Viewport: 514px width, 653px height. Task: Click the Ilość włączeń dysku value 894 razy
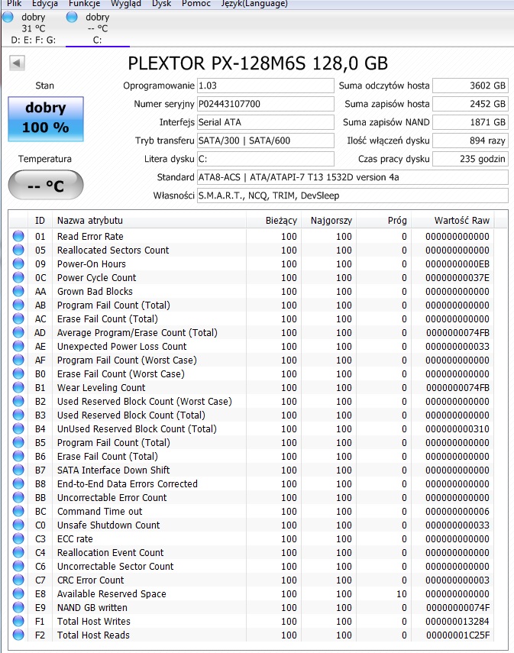470,141
